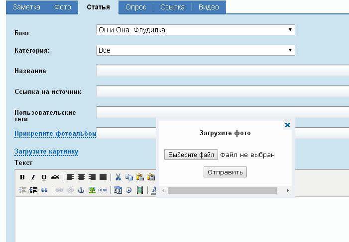
Task: Insert an anchor with the anchor icon
Action: point(81,190)
